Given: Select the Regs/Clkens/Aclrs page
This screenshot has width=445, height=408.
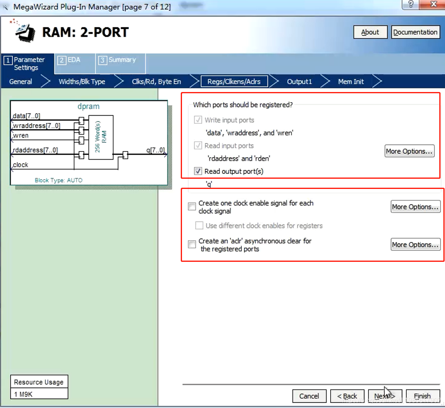Looking at the screenshot, I should coord(234,82).
